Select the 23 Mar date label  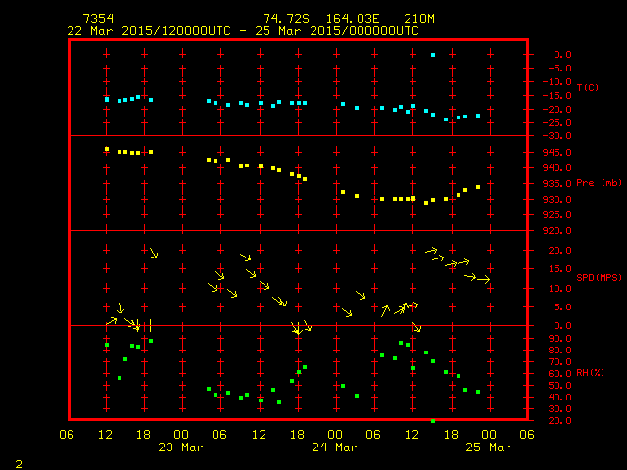point(182,447)
